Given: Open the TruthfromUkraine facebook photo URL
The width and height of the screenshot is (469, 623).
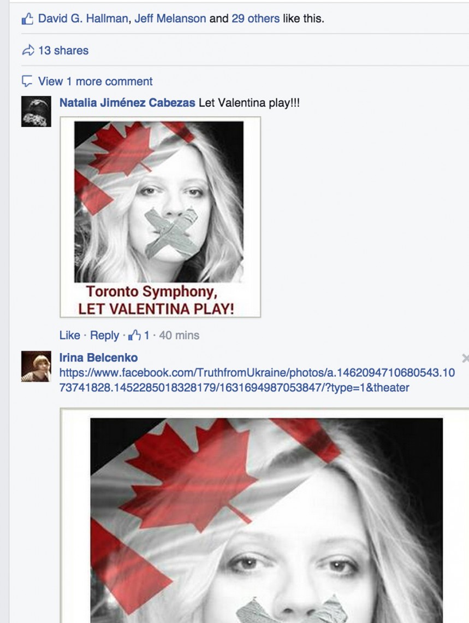Looking at the screenshot, I should coord(257,380).
